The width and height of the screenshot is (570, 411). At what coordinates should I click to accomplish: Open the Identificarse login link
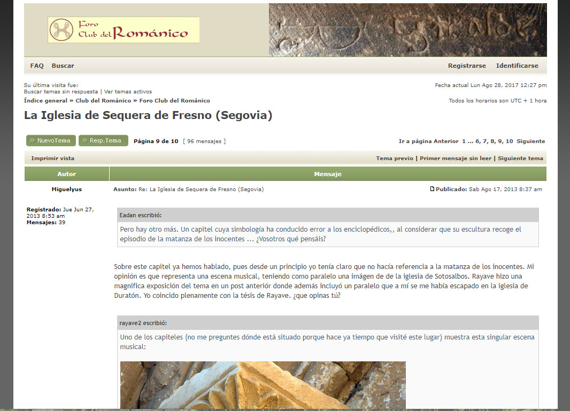pyautogui.click(x=517, y=66)
